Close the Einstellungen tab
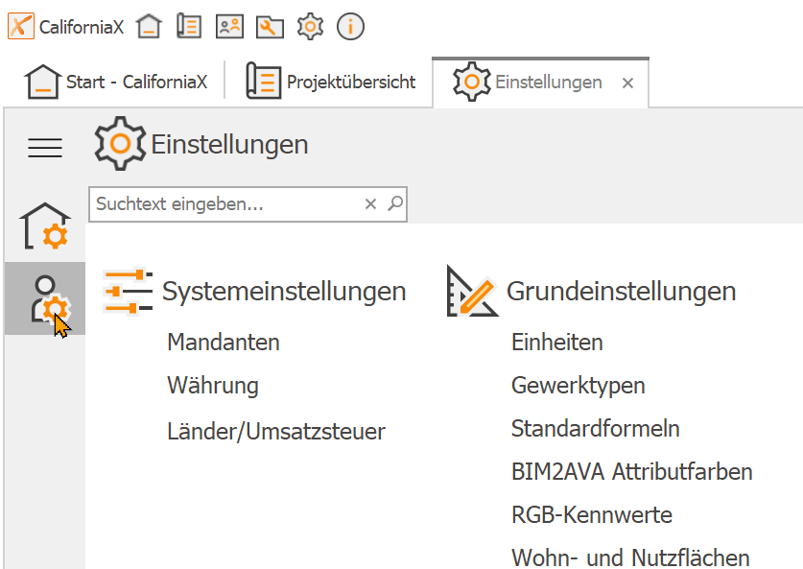Viewport: 803px width, 569px height. pos(627,83)
